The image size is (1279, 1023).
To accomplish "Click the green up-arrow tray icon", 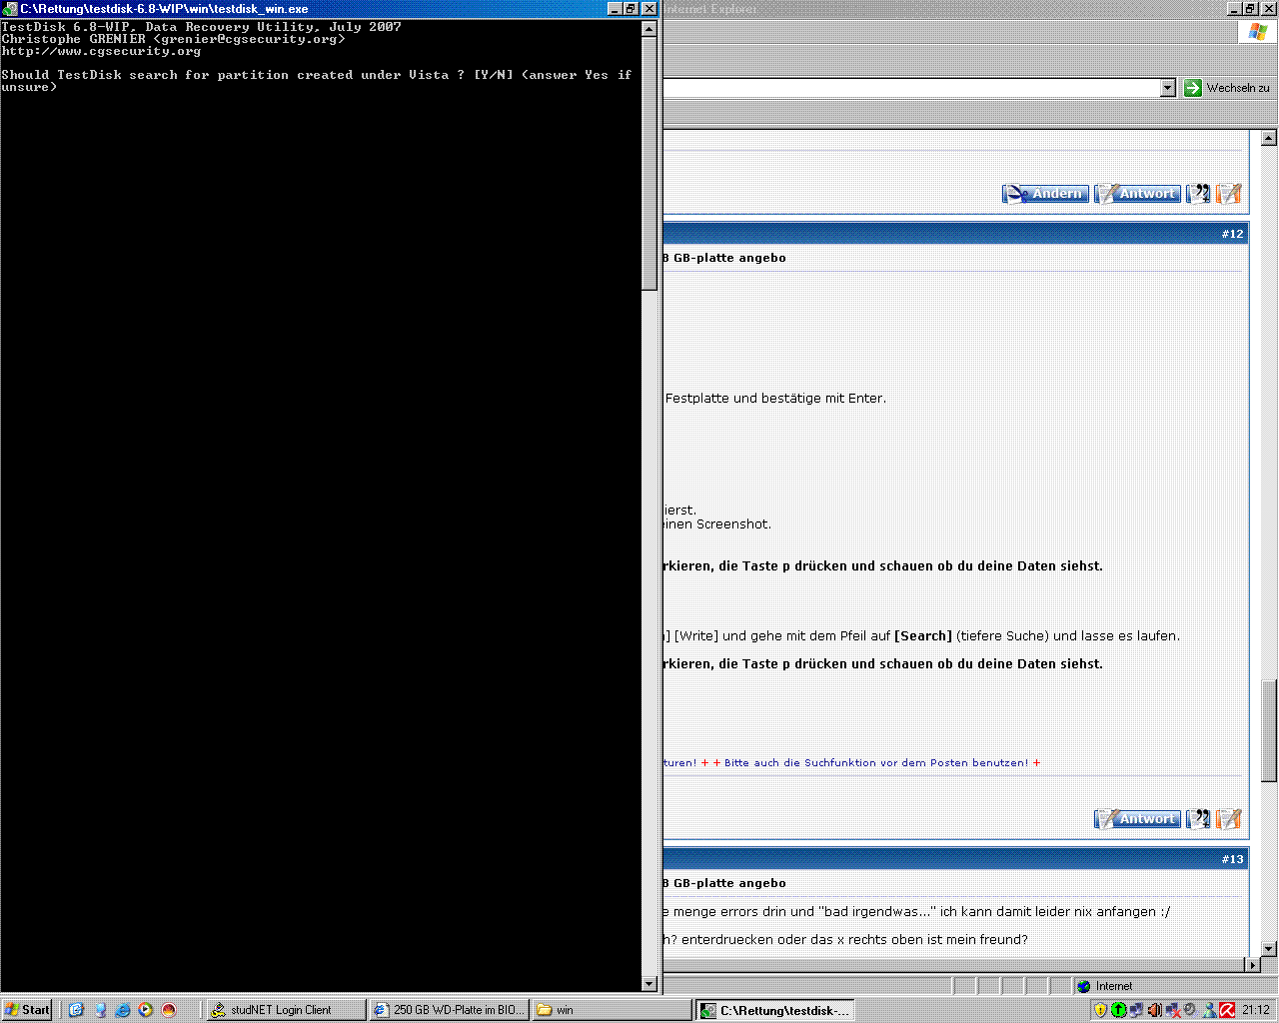I will click(1118, 1010).
